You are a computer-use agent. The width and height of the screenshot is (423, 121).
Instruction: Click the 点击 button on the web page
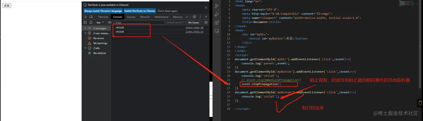coord(7,6)
